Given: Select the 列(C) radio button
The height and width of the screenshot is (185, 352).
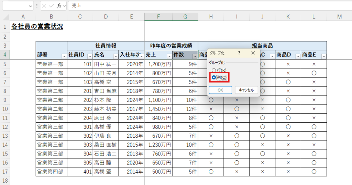Looking at the screenshot, I should pyautogui.click(x=214, y=77).
